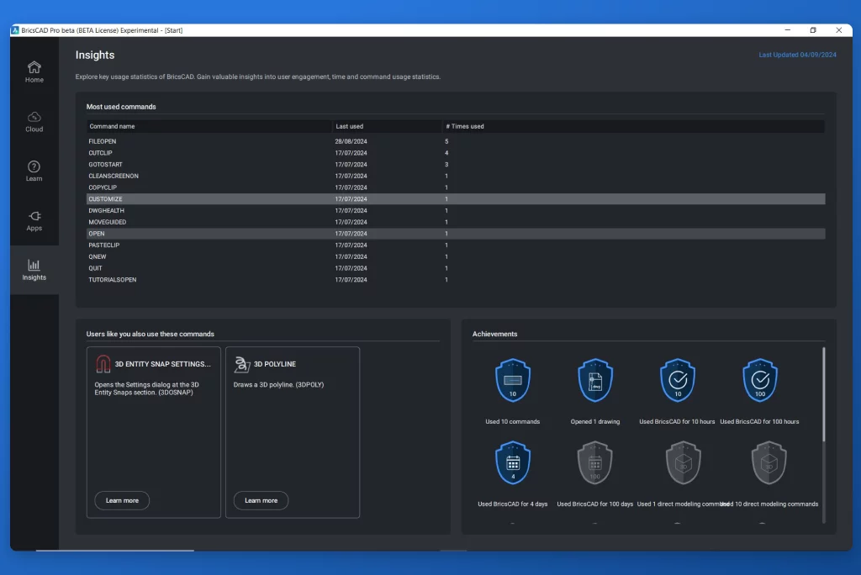Click the Last Updated 04/09/2024 link
861x575 pixels.
[x=797, y=55]
